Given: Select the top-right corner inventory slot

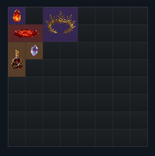Looking at the screenshot, I should (x=139, y=16).
